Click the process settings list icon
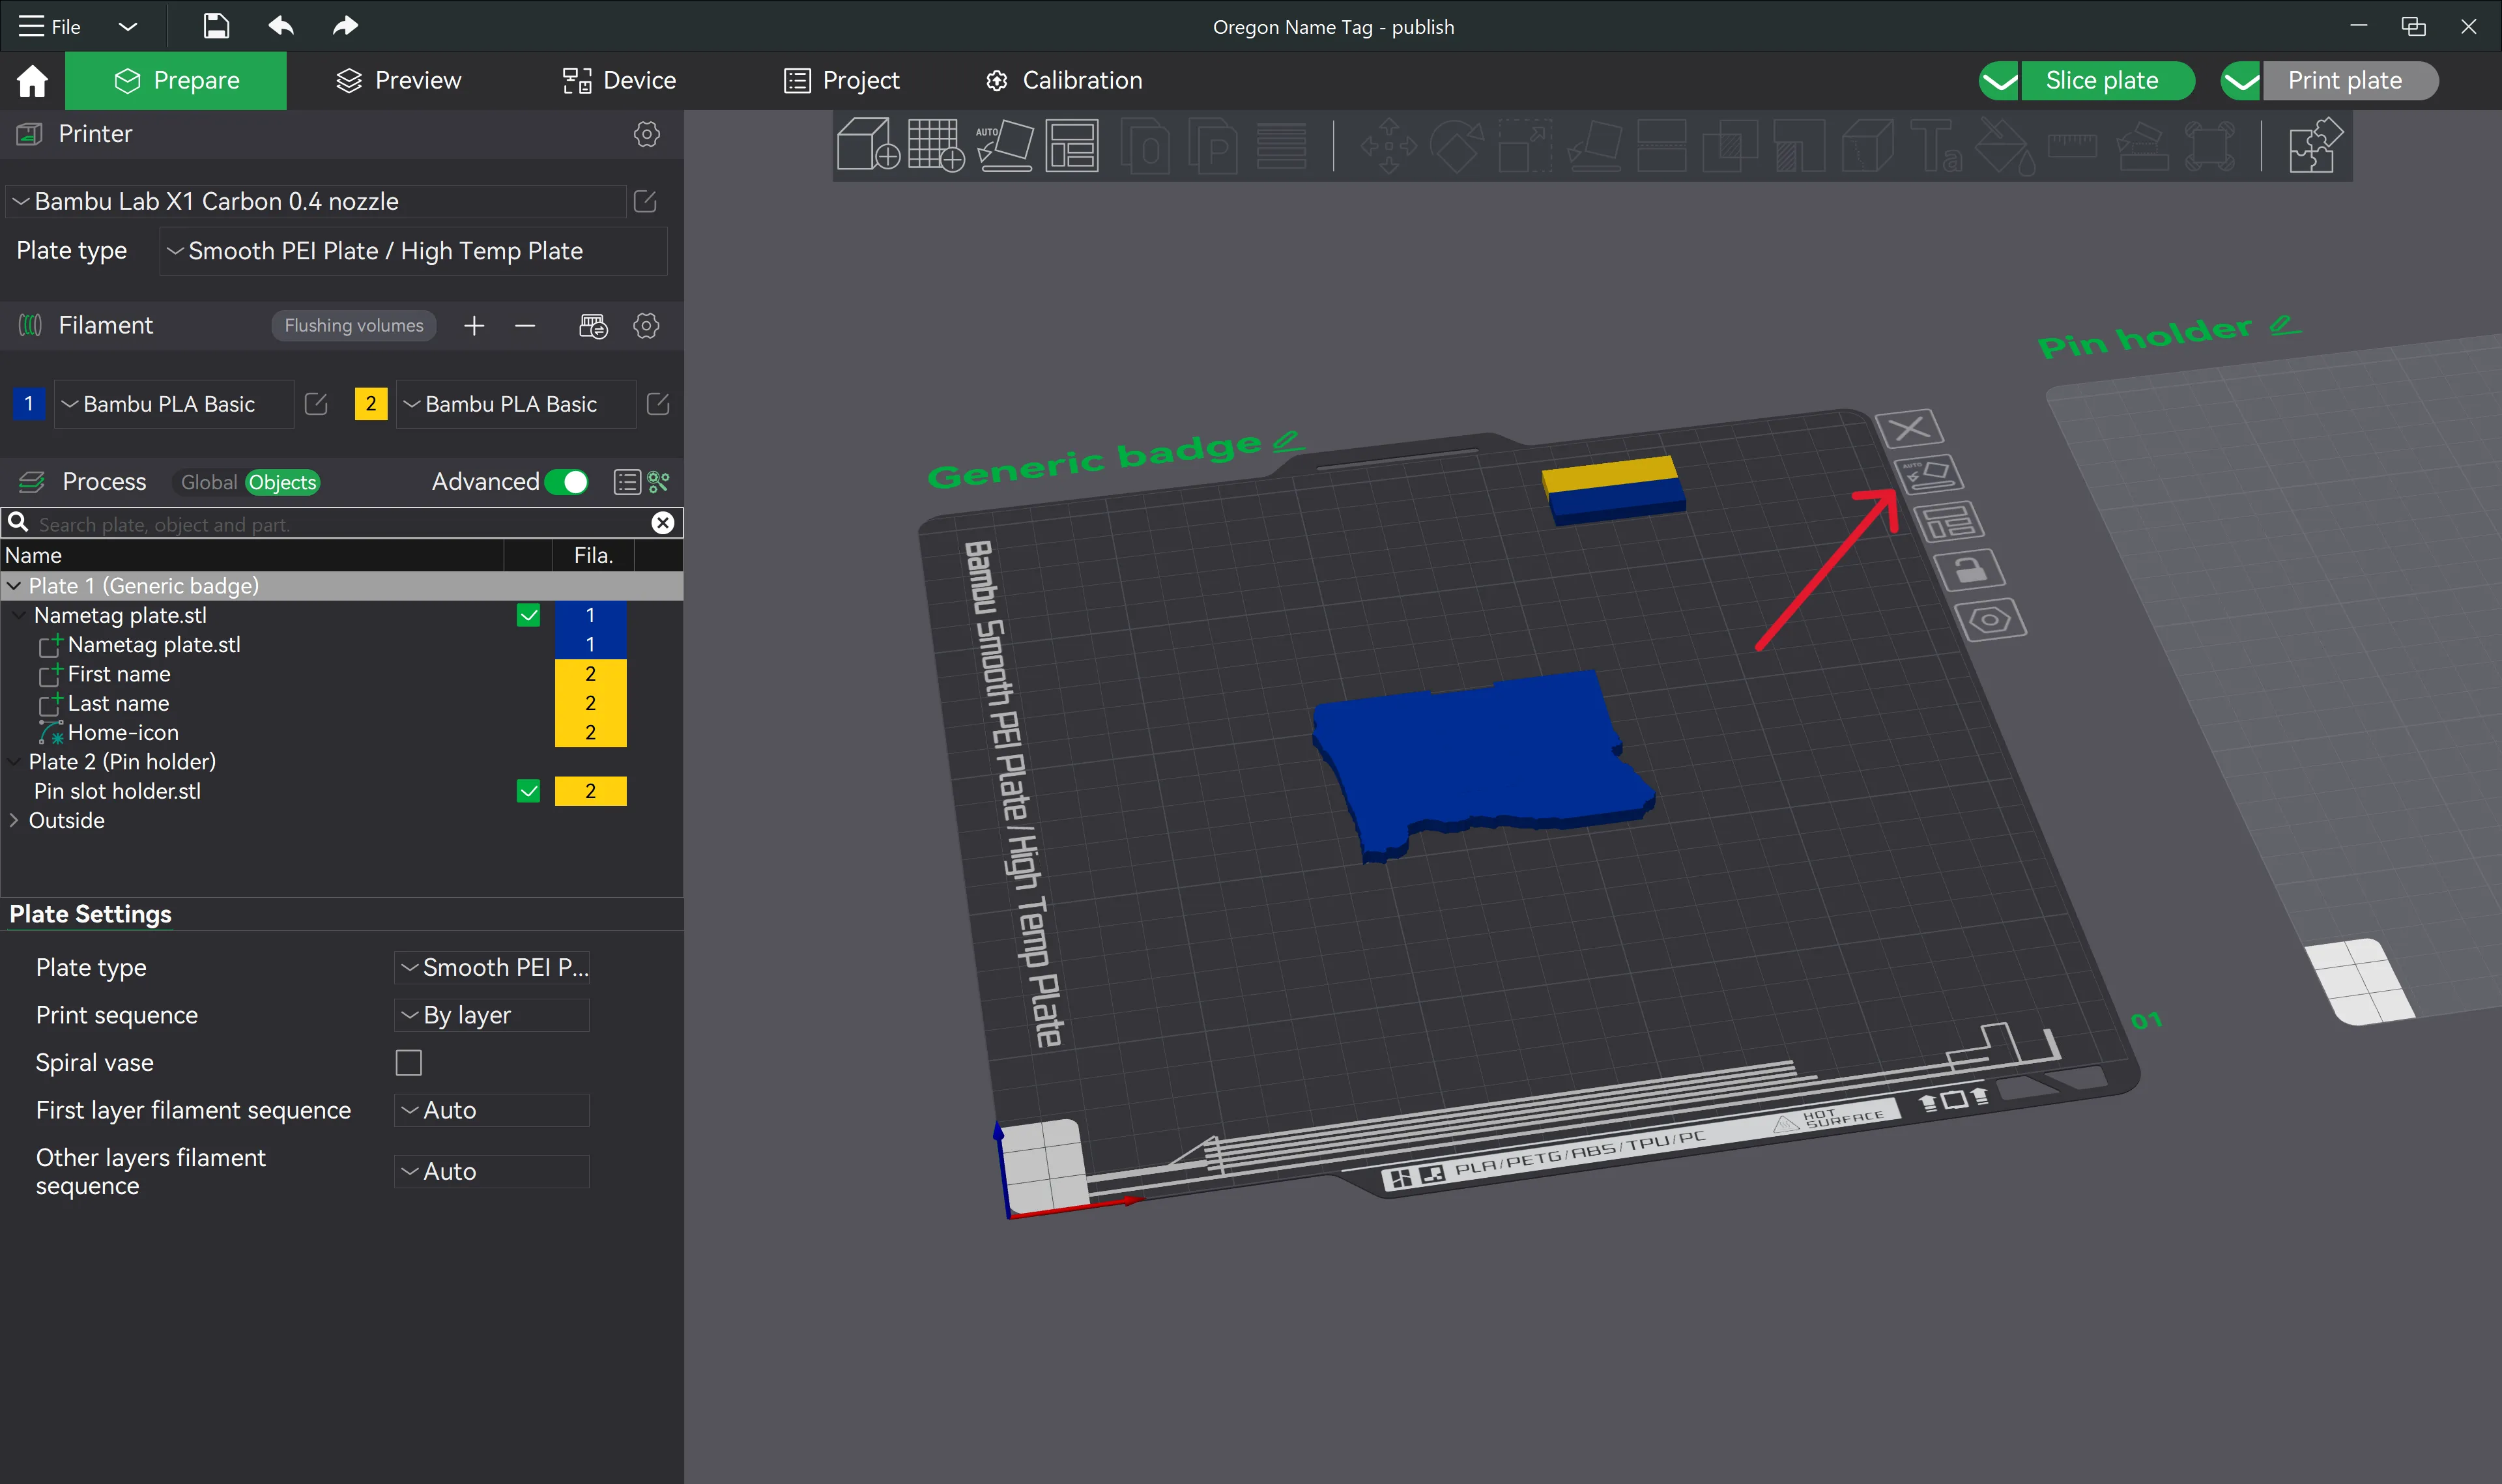The image size is (2502, 1484). (627, 482)
